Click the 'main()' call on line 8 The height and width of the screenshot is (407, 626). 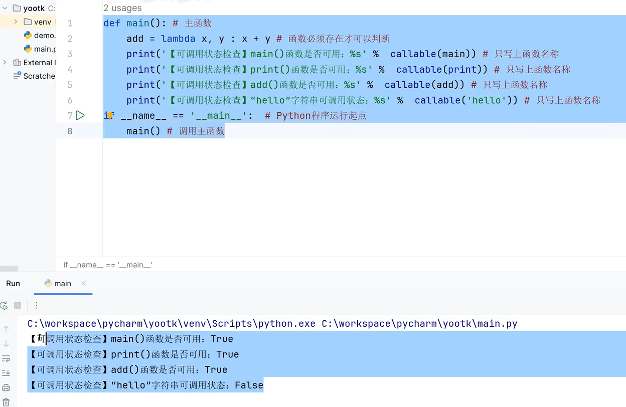[143, 131]
